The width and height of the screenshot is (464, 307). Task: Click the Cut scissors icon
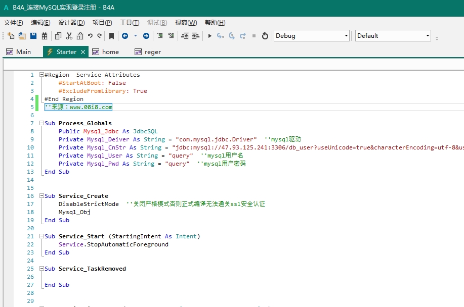pyautogui.click(x=69, y=36)
